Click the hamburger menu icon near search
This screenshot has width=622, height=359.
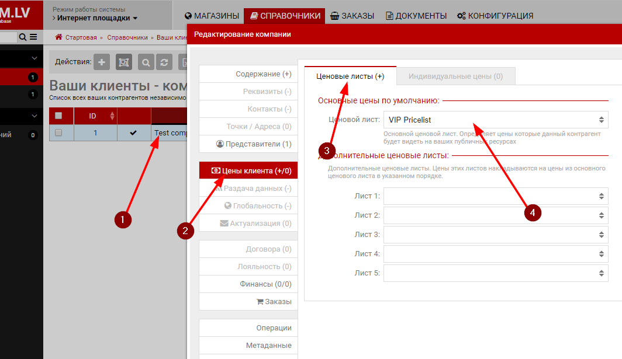tap(33, 37)
